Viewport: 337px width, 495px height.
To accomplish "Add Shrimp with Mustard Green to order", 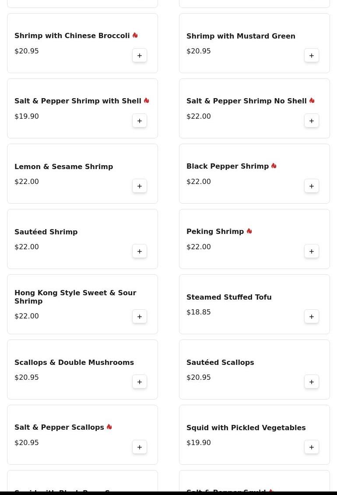I will (312, 56).
